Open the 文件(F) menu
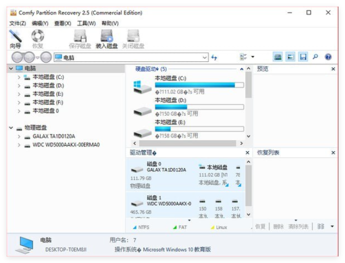 click(18, 23)
